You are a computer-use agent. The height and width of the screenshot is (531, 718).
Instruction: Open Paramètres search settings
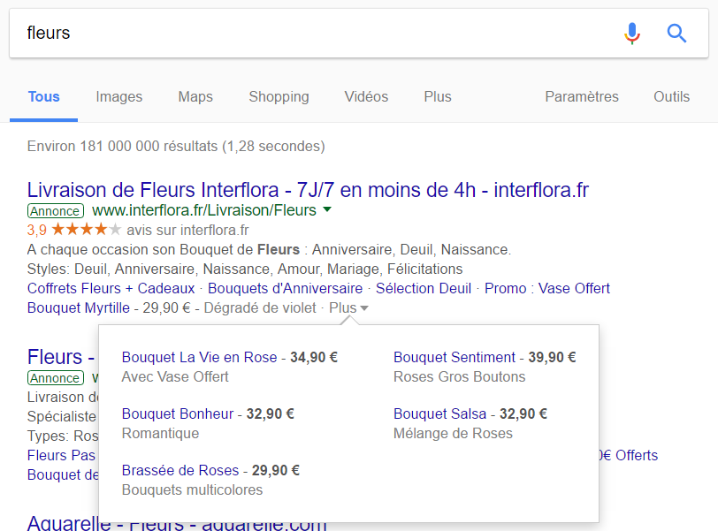tap(582, 97)
